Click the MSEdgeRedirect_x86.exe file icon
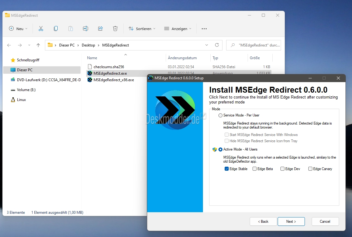This screenshot has width=352, height=237. (x=90, y=80)
